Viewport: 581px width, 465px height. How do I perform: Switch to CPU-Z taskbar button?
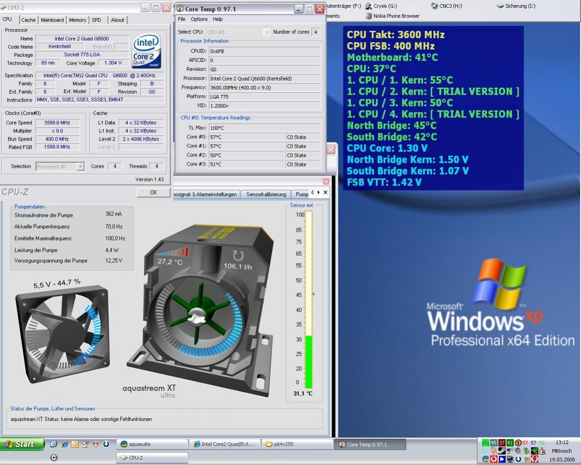[x=152, y=458]
